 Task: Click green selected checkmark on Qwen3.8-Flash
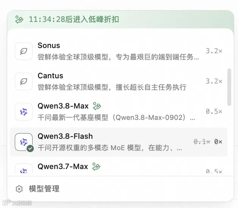point(30,149)
